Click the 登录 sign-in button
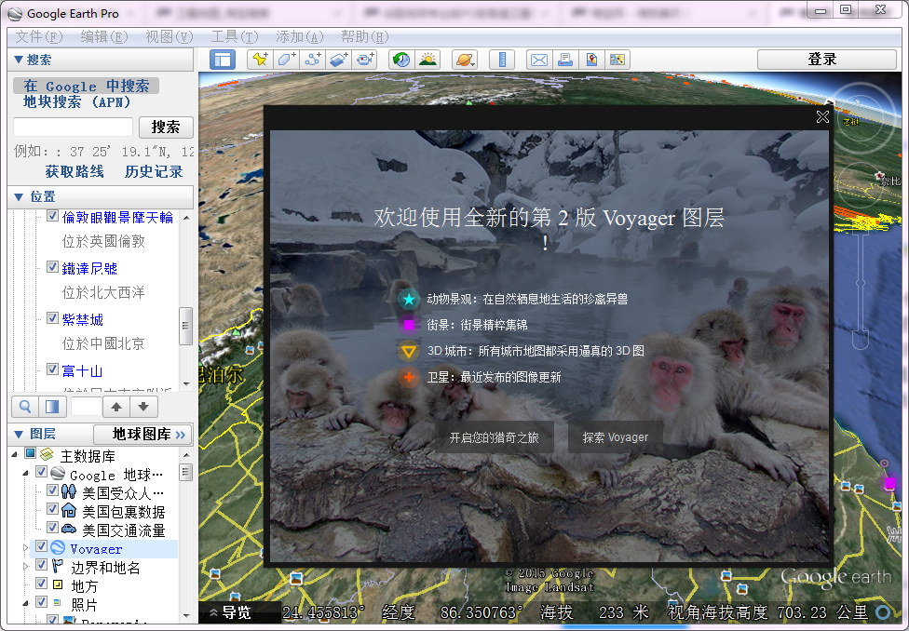Image resolution: width=909 pixels, height=631 pixels. (827, 60)
